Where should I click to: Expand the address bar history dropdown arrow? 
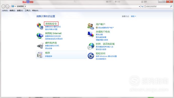coord(140,7)
